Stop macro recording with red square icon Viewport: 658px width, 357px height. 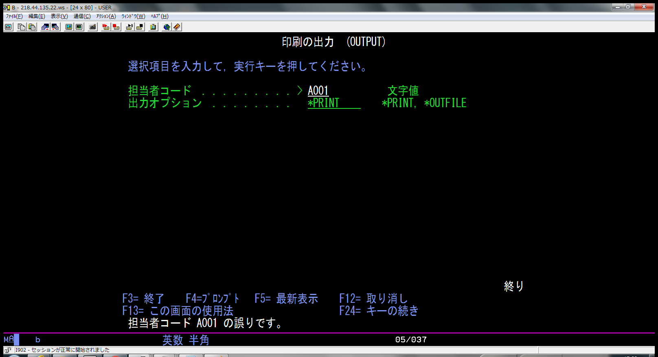coord(116,27)
